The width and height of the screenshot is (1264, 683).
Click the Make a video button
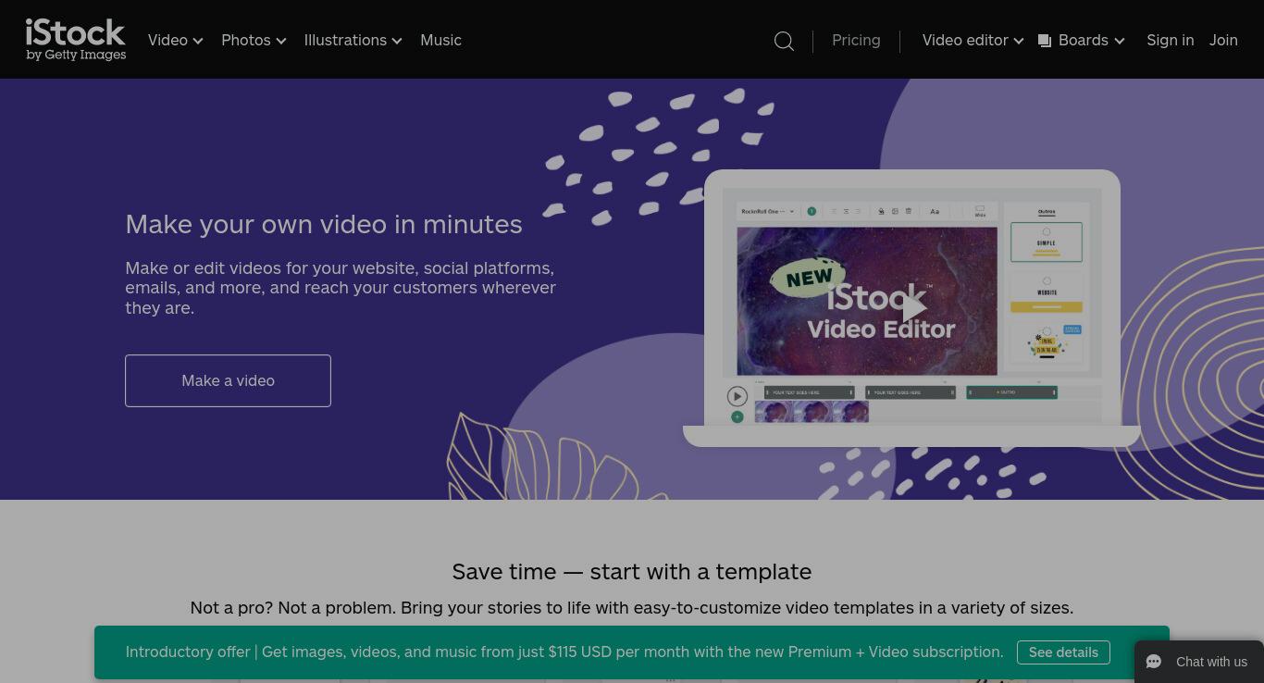coord(228,380)
